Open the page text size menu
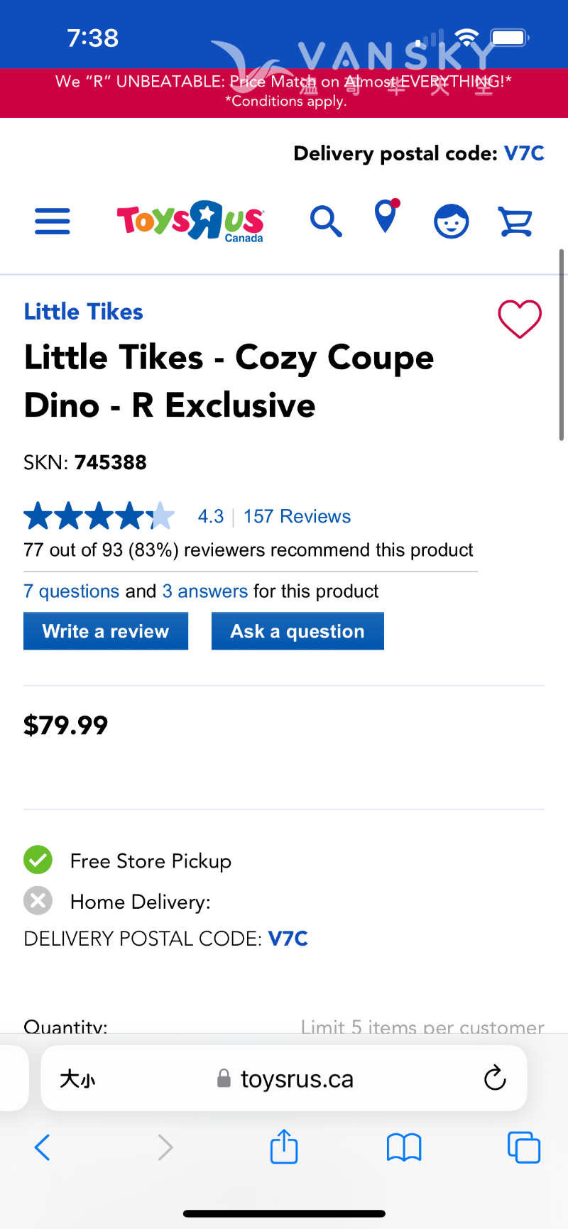Screen dimensions: 568x1229 [x=77, y=1079]
